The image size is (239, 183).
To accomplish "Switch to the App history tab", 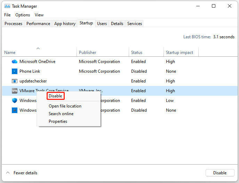I will [65, 24].
